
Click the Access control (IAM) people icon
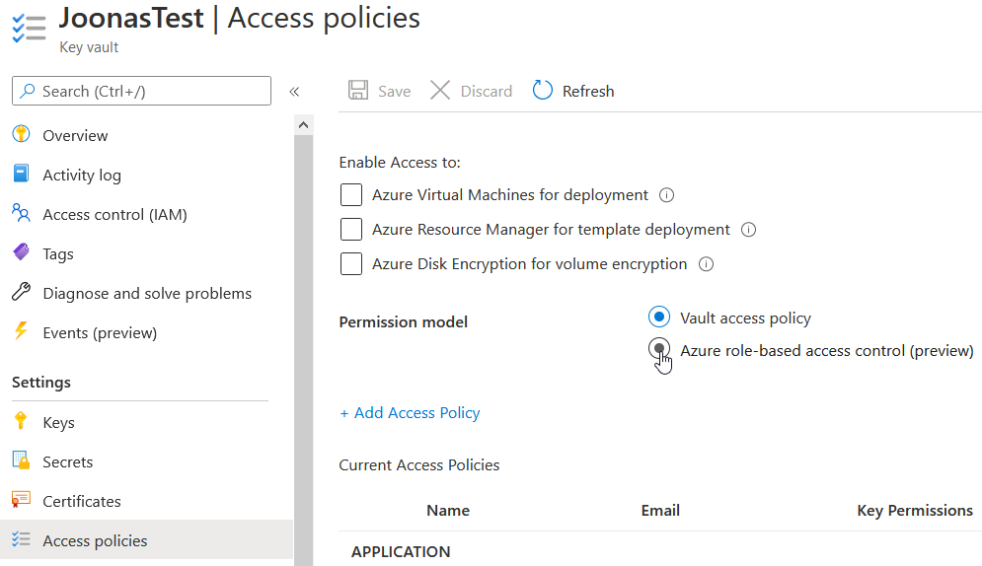pyautogui.click(x=21, y=214)
